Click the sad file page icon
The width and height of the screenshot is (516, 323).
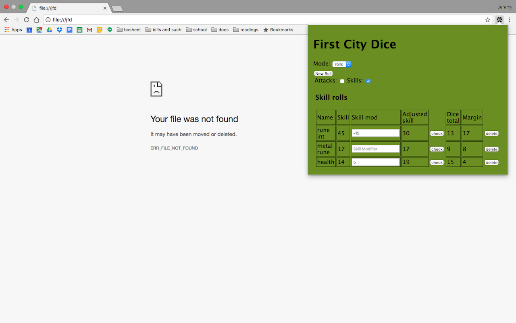(x=156, y=89)
